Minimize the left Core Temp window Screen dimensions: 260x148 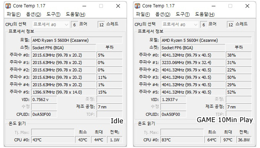(x=84, y=6)
